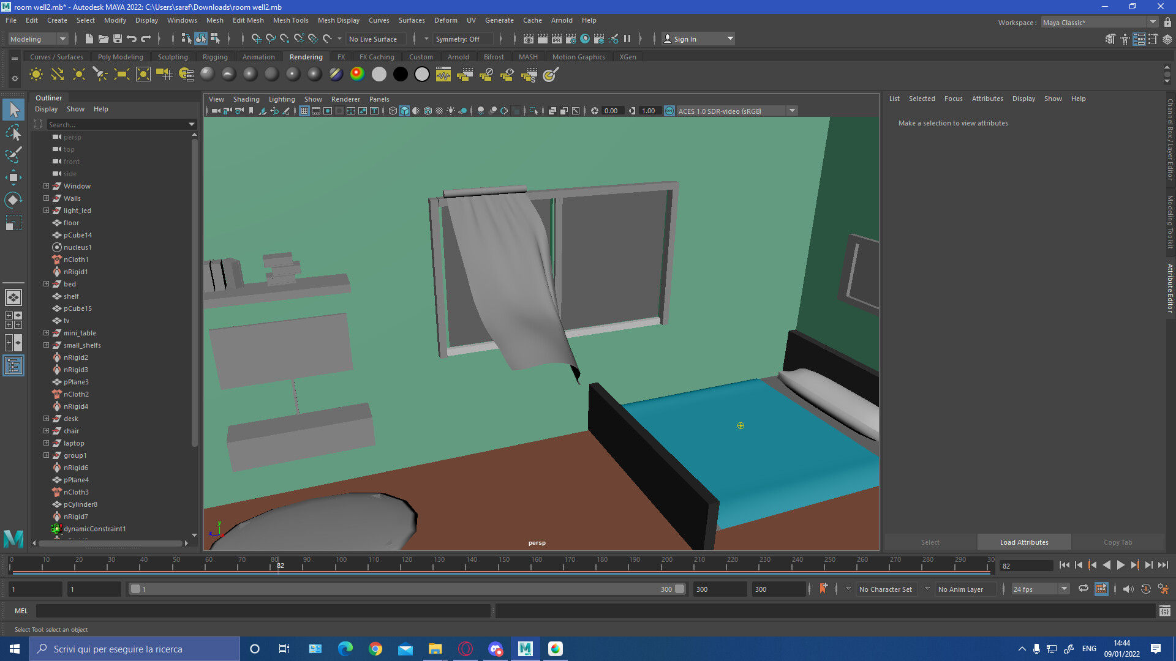Screen dimensions: 1176x661
Task: Undo the last action via toolbar arrow
Action: pyautogui.click(x=132, y=39)
